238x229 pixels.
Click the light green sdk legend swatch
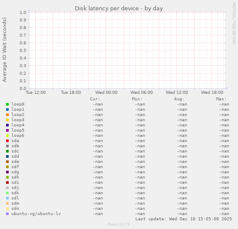pyautogui.click(x=7, y=193)
